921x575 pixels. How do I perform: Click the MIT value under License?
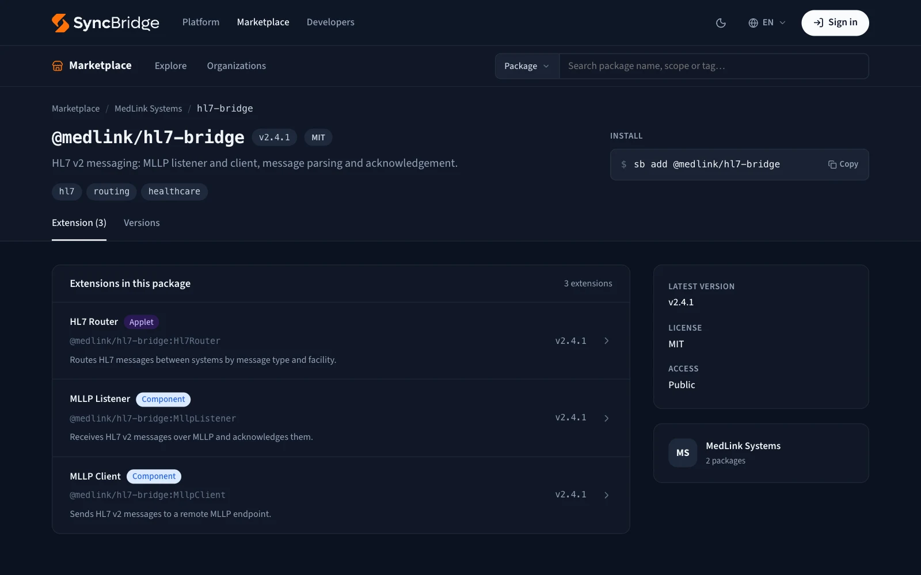coord(676,344)
